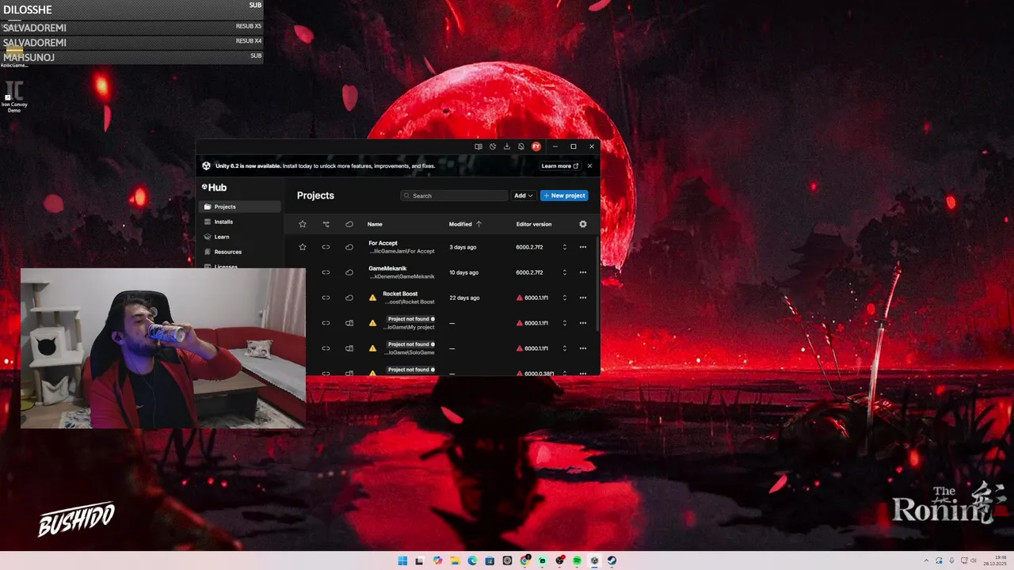This screenshot has width=1014, height=570.
Task: Open the more options menu for My project
Action: (x=583, y=323)
